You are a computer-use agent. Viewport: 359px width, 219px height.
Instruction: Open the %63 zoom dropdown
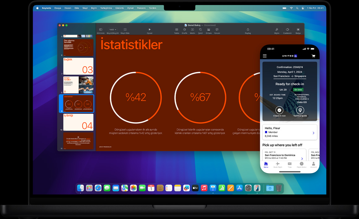[113, 30]
